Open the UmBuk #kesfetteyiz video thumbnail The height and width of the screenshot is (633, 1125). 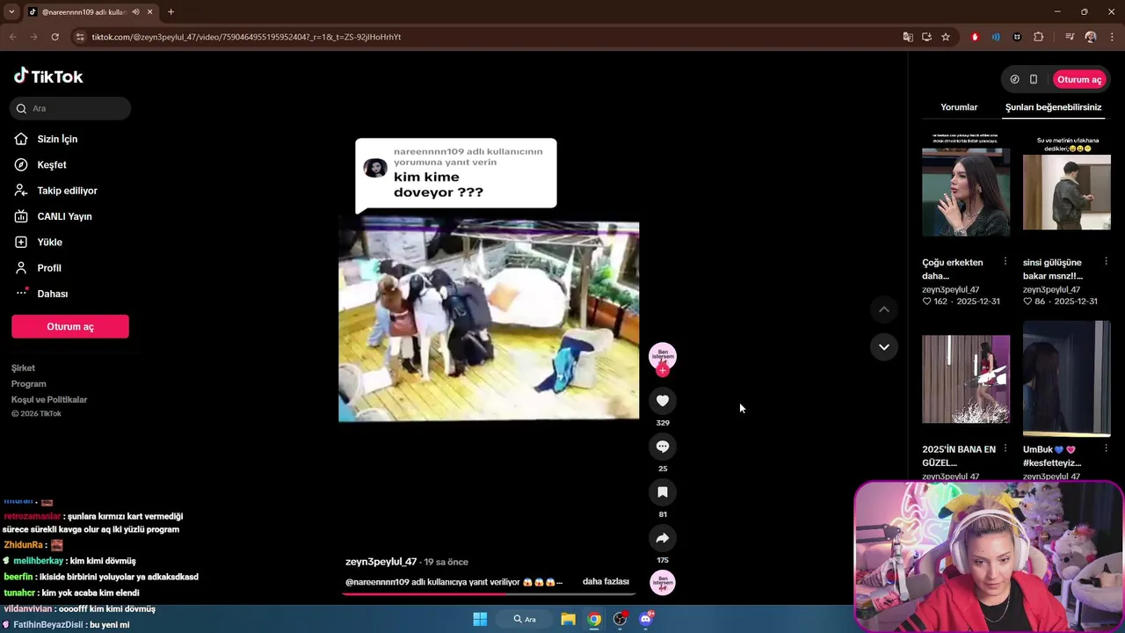(x=1067, y=379)
